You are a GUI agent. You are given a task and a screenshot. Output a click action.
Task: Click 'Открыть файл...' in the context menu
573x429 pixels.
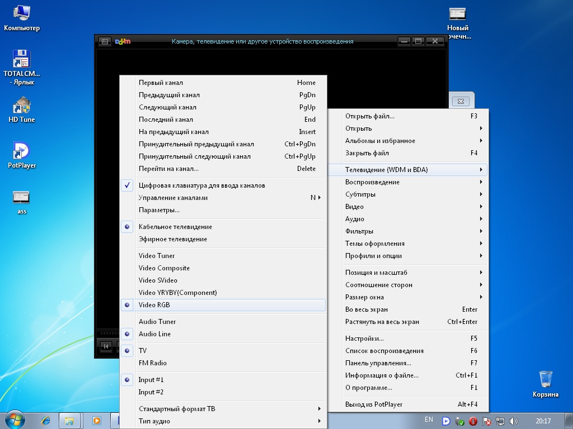click(370, 116)
